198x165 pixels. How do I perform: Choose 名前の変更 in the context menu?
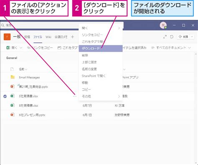pos(101,69)
